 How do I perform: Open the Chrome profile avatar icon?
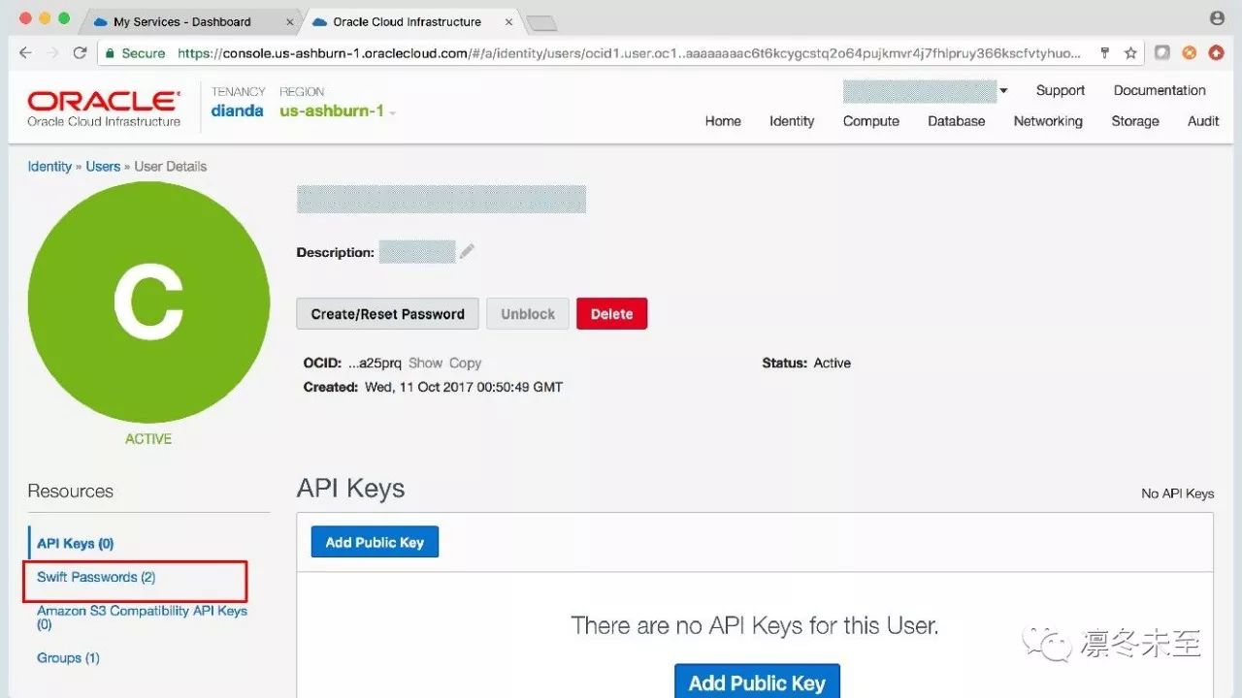[x=1217, y=18]
